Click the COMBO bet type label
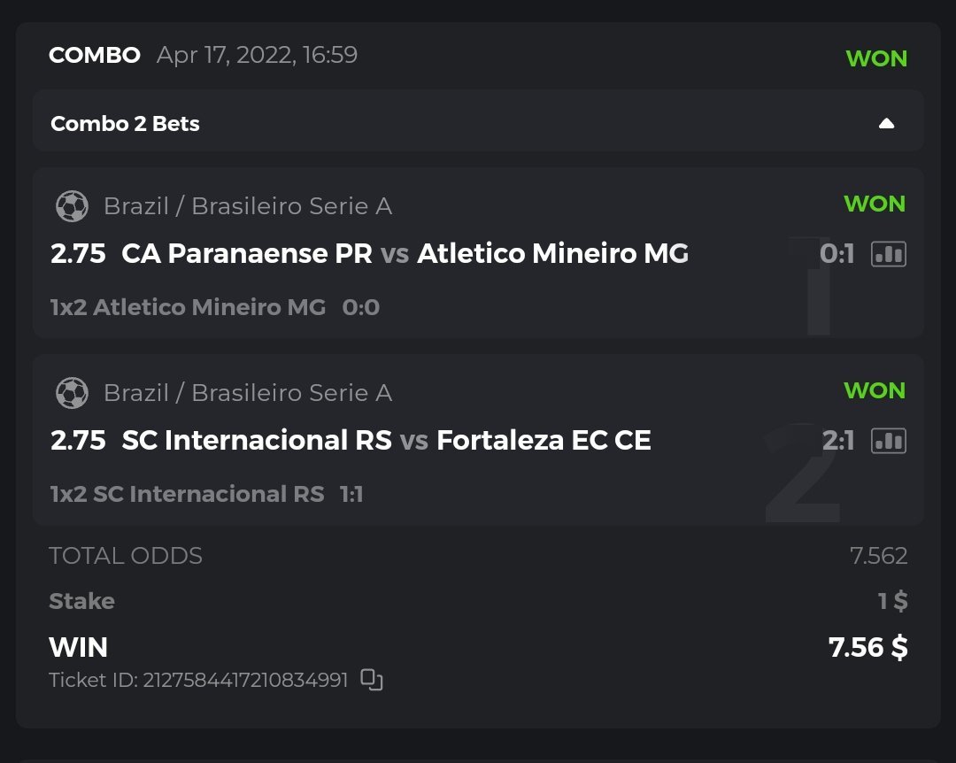Image resolution: width=956 pixels, height=763 pixels. point(95,55)
